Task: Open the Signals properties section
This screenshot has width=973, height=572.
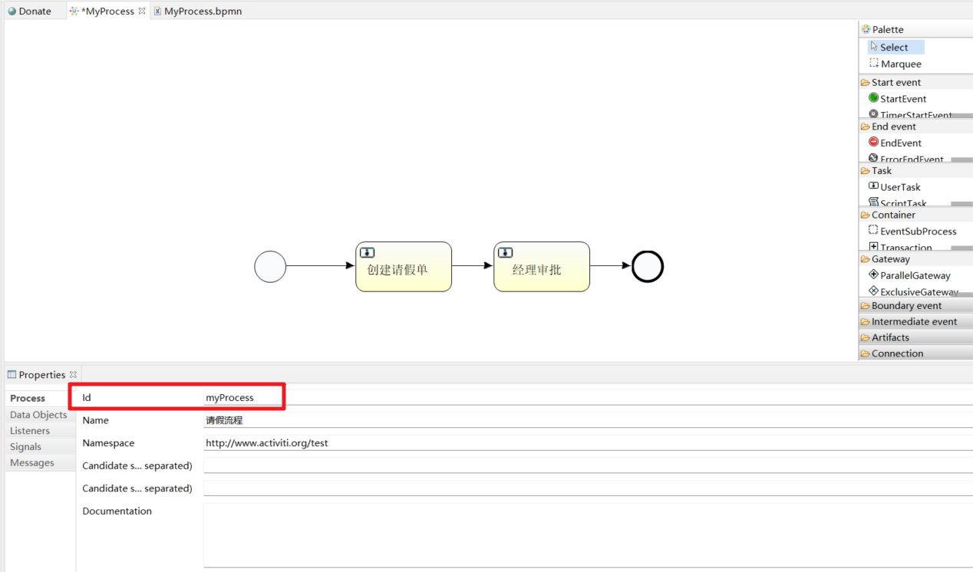Action: (x=26, y=446)
